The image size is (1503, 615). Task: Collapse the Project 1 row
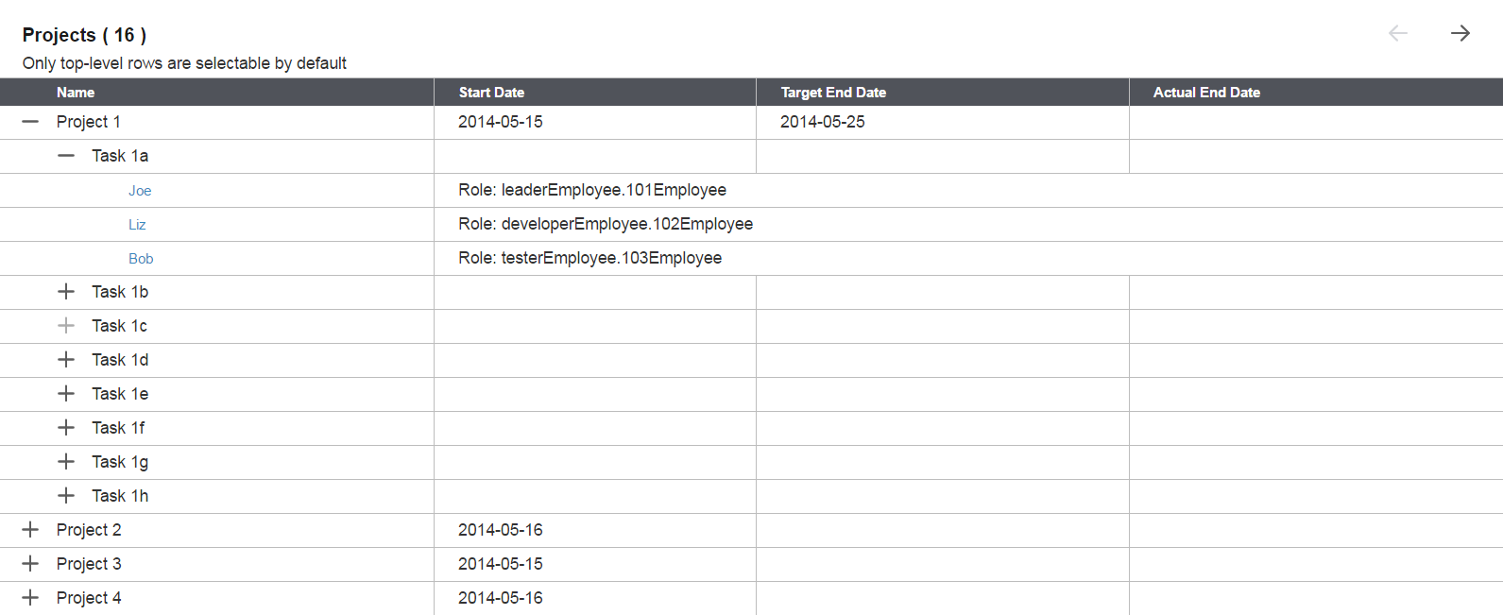pyautogui.click(x=30, y=122)
